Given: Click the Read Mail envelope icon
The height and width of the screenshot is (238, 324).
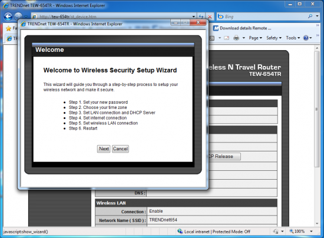Looking at the screenshot, I should tap(227, 38).
